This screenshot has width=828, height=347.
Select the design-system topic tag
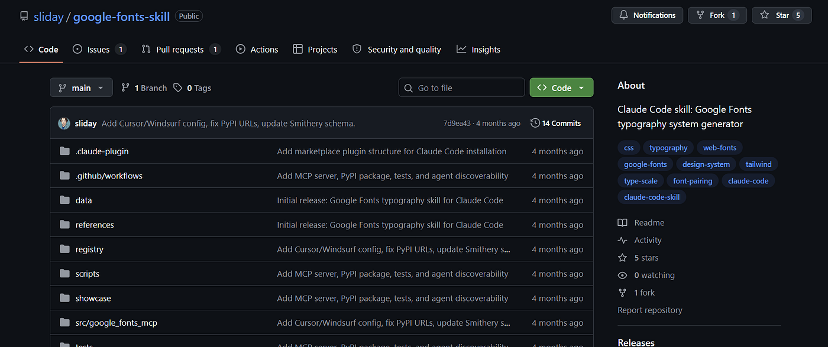point(706,164)
